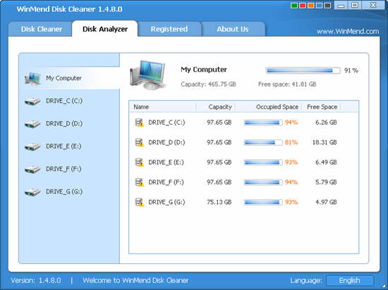
Task: Click the DRIVE_D 81% occupied space bar
Action: (x=263, y=142)
